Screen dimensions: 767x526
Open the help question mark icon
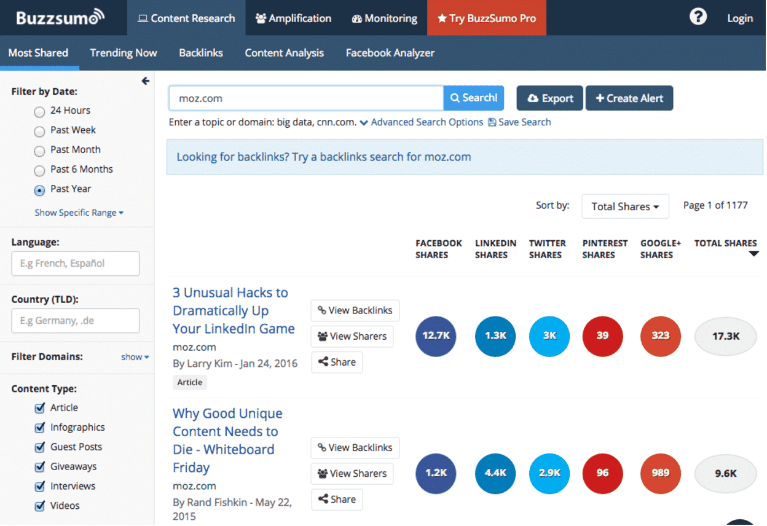click(x=698, y=17)
